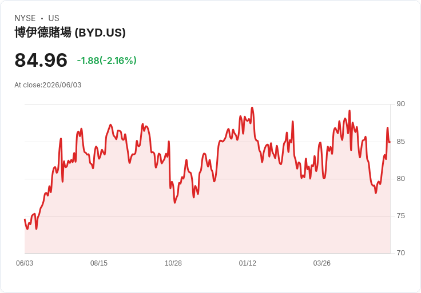Viewport: 421px width, 293px height.
Task: Select the 08/15 date on x-axis
Action: click(99, 263)
